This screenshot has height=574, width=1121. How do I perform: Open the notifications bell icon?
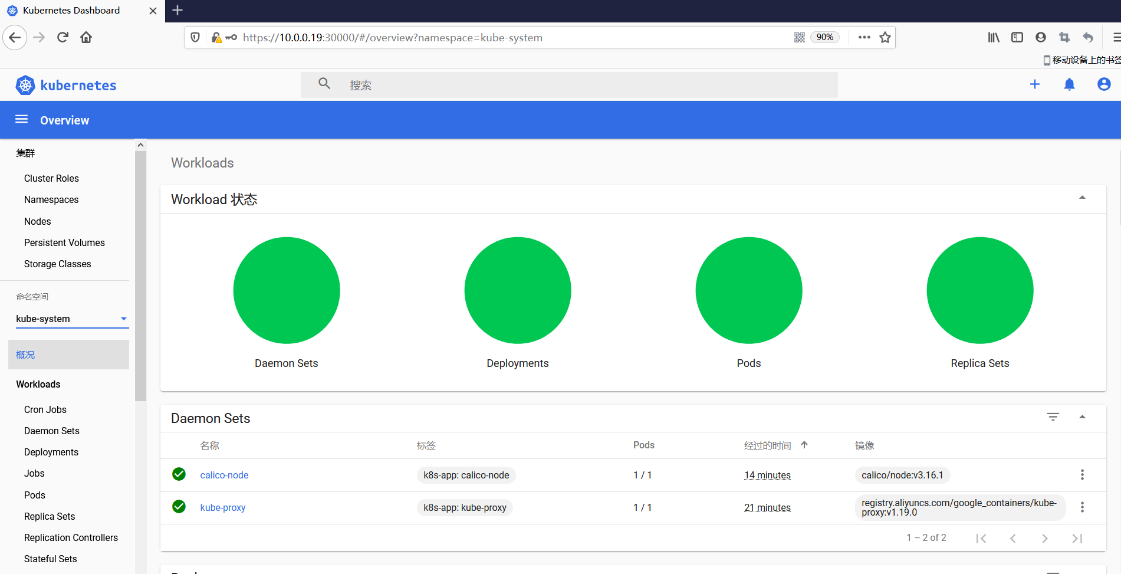click(x=1069, y=84)
